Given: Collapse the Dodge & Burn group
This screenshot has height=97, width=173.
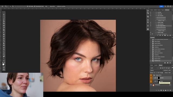Looking at the screenshot, I should point(153,75).
